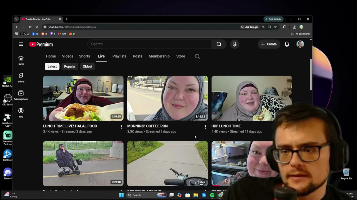Viewport: 357px width, 200px height.
Task: Sort streams by Oldest
Action: click(x=87, y=67)
